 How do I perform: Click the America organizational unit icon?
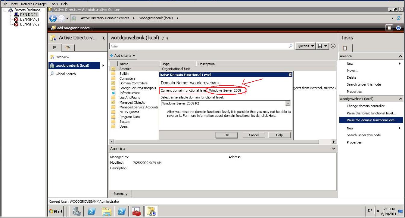coord(113,69)
